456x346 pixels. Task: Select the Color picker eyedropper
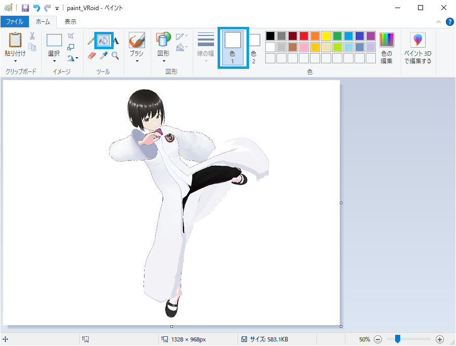point(103,56)
